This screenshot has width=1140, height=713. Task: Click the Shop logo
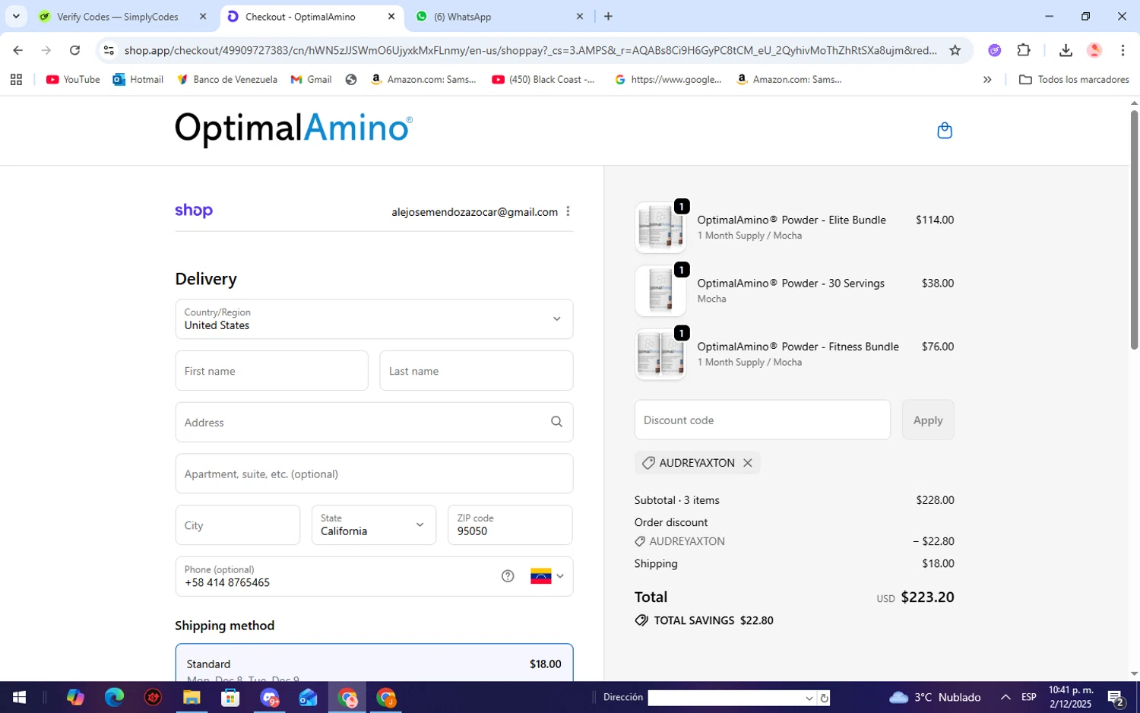194,211
